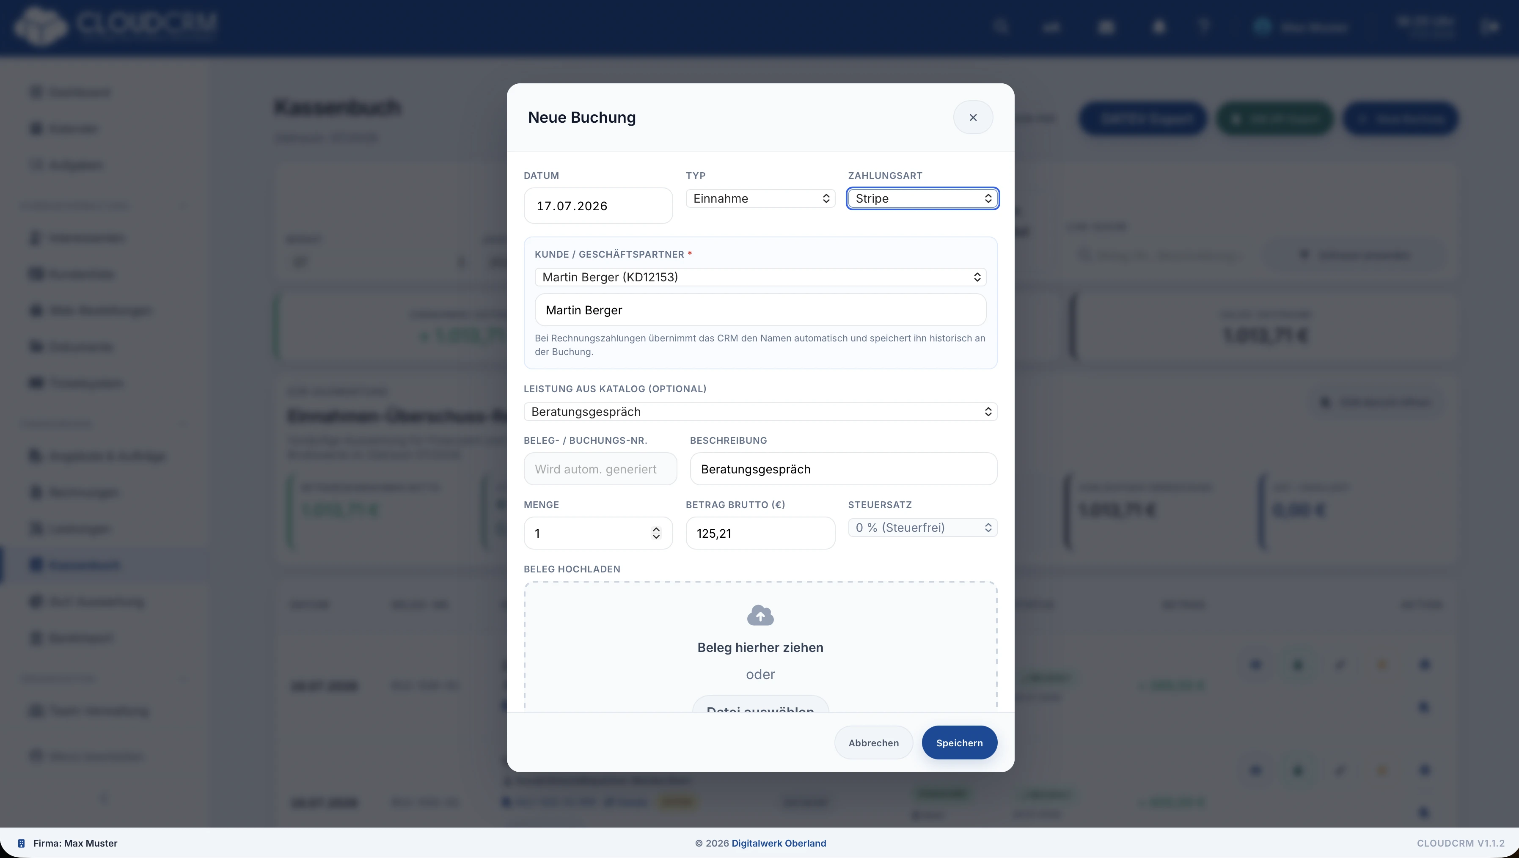Click the Beleg hierher ziehen drop text
Screen dimensions: 1519x858
[760, 647]
